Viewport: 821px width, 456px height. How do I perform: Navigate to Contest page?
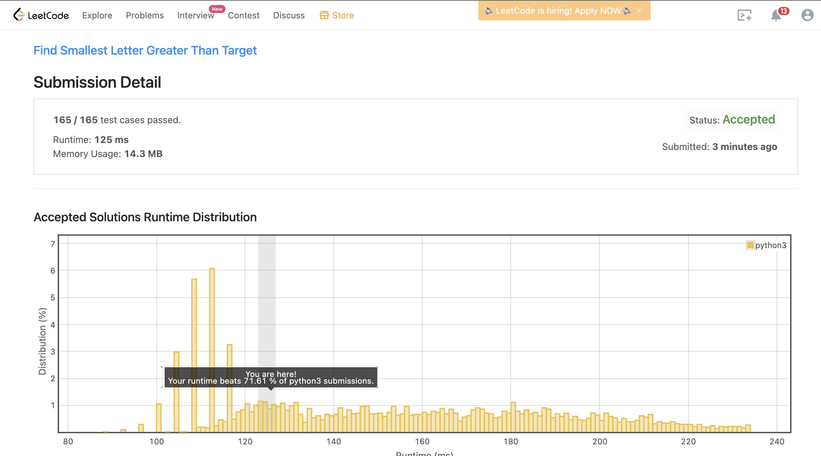click(x=243, y=15)
